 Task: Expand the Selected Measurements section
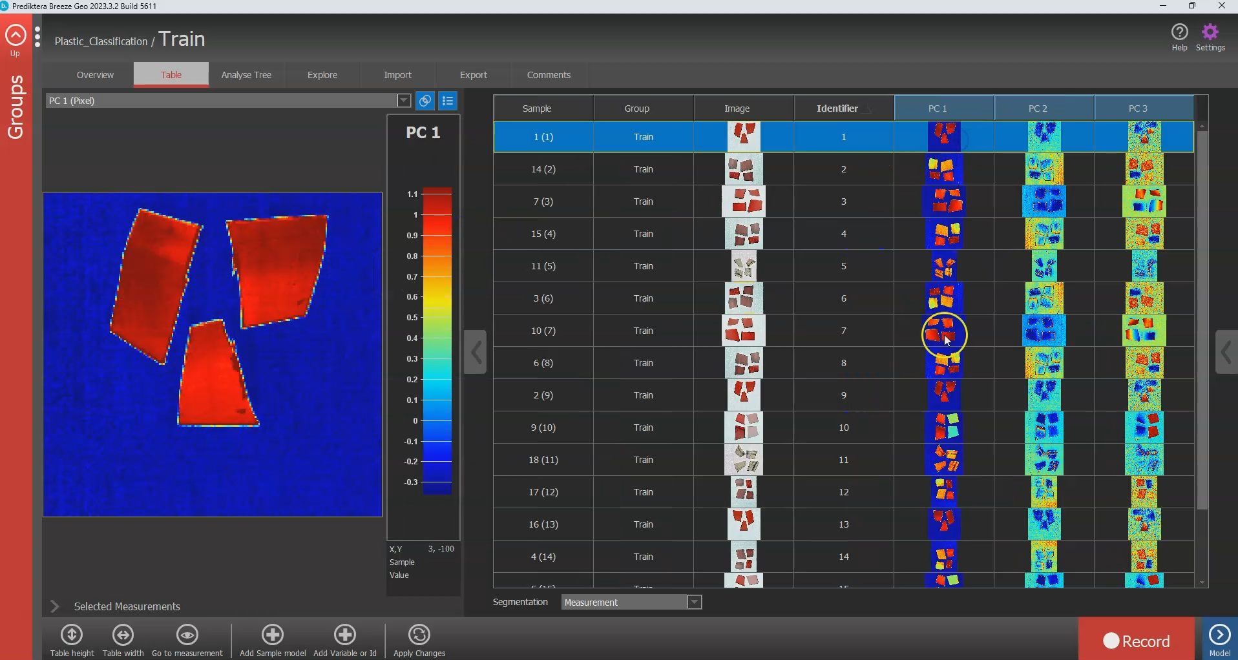(x=55, y=606)
